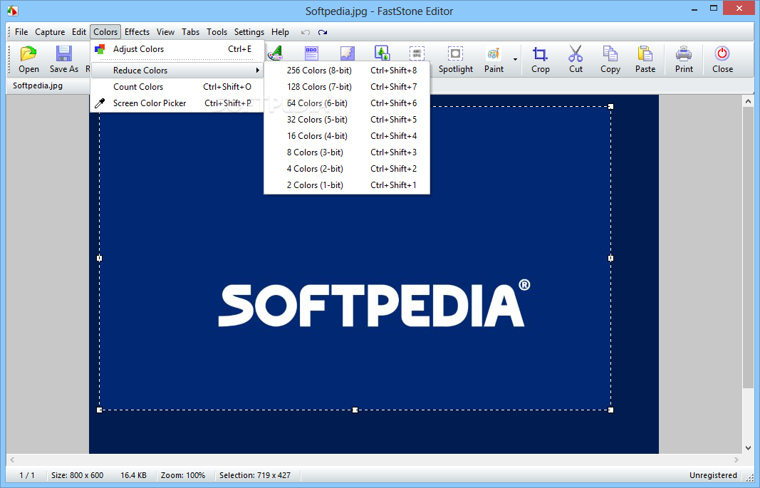
Task: Click the Open folder toolbar icon
Action: (x=28, y=53)
